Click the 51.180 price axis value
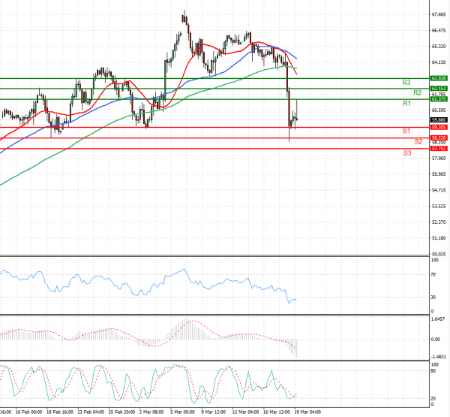Screen dimensions: 450x417 coord(439,238)
